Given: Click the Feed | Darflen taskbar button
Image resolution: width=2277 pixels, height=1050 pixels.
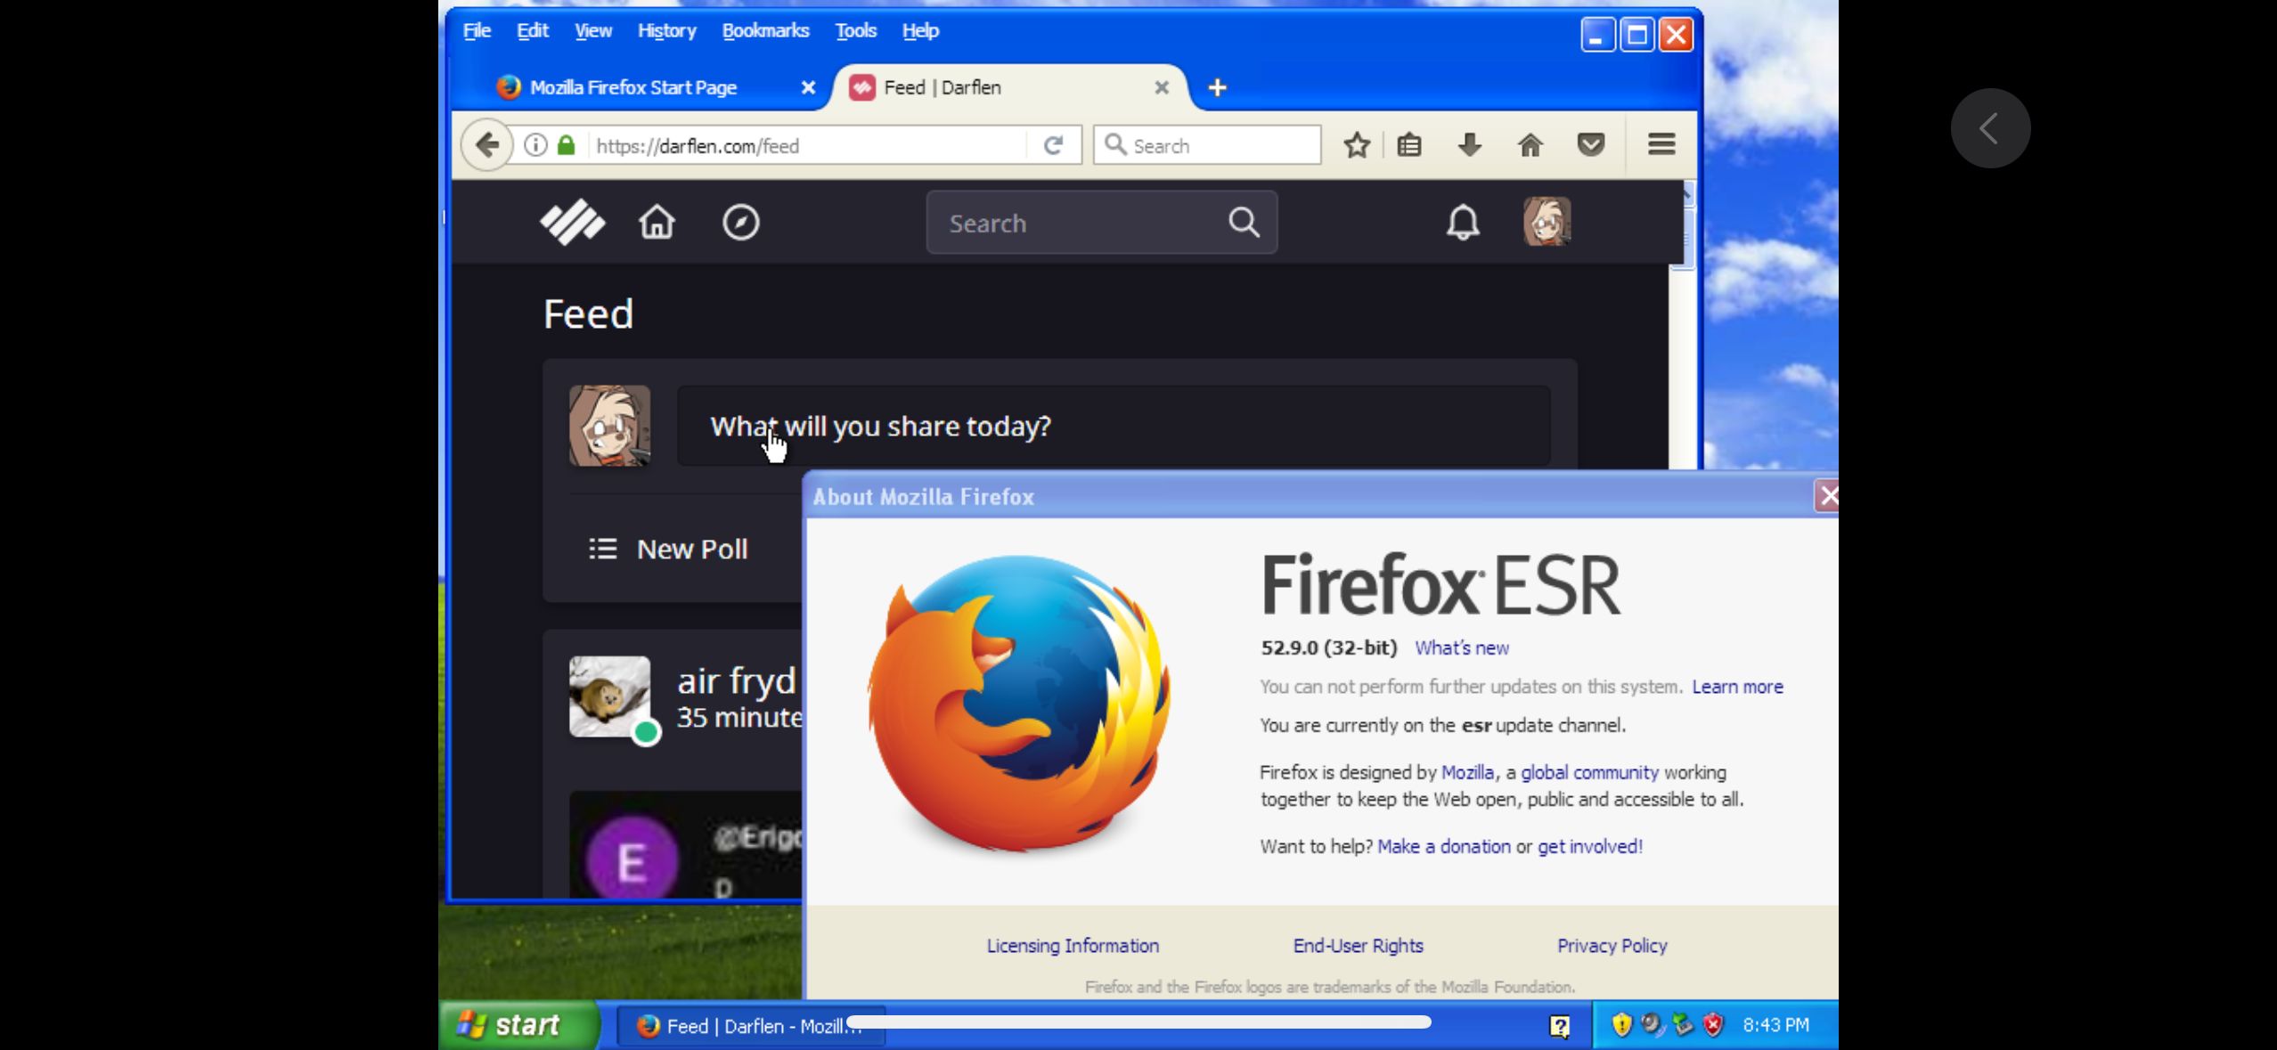Looking at the screenshot, I should [x=750, y=1026].
